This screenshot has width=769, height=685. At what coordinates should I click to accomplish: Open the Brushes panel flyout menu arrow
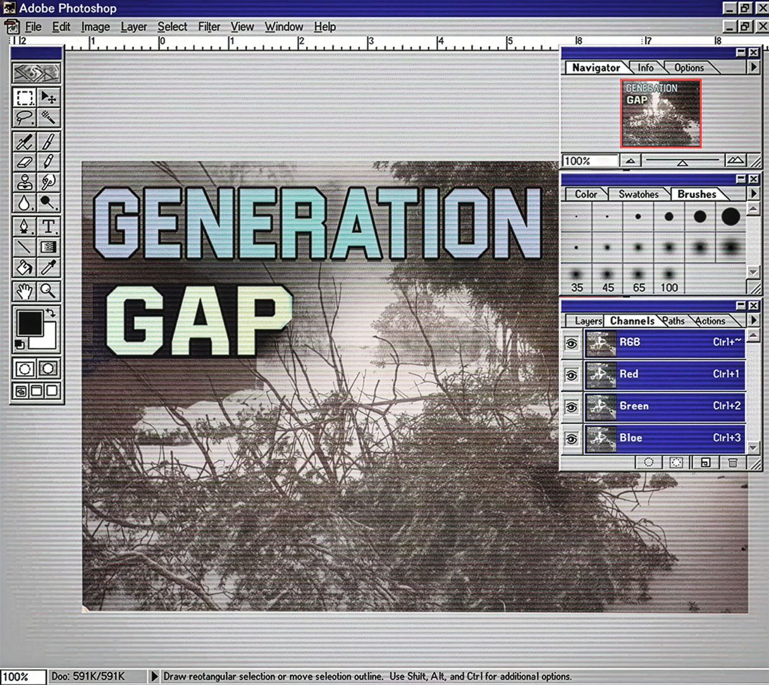(753, 194)
